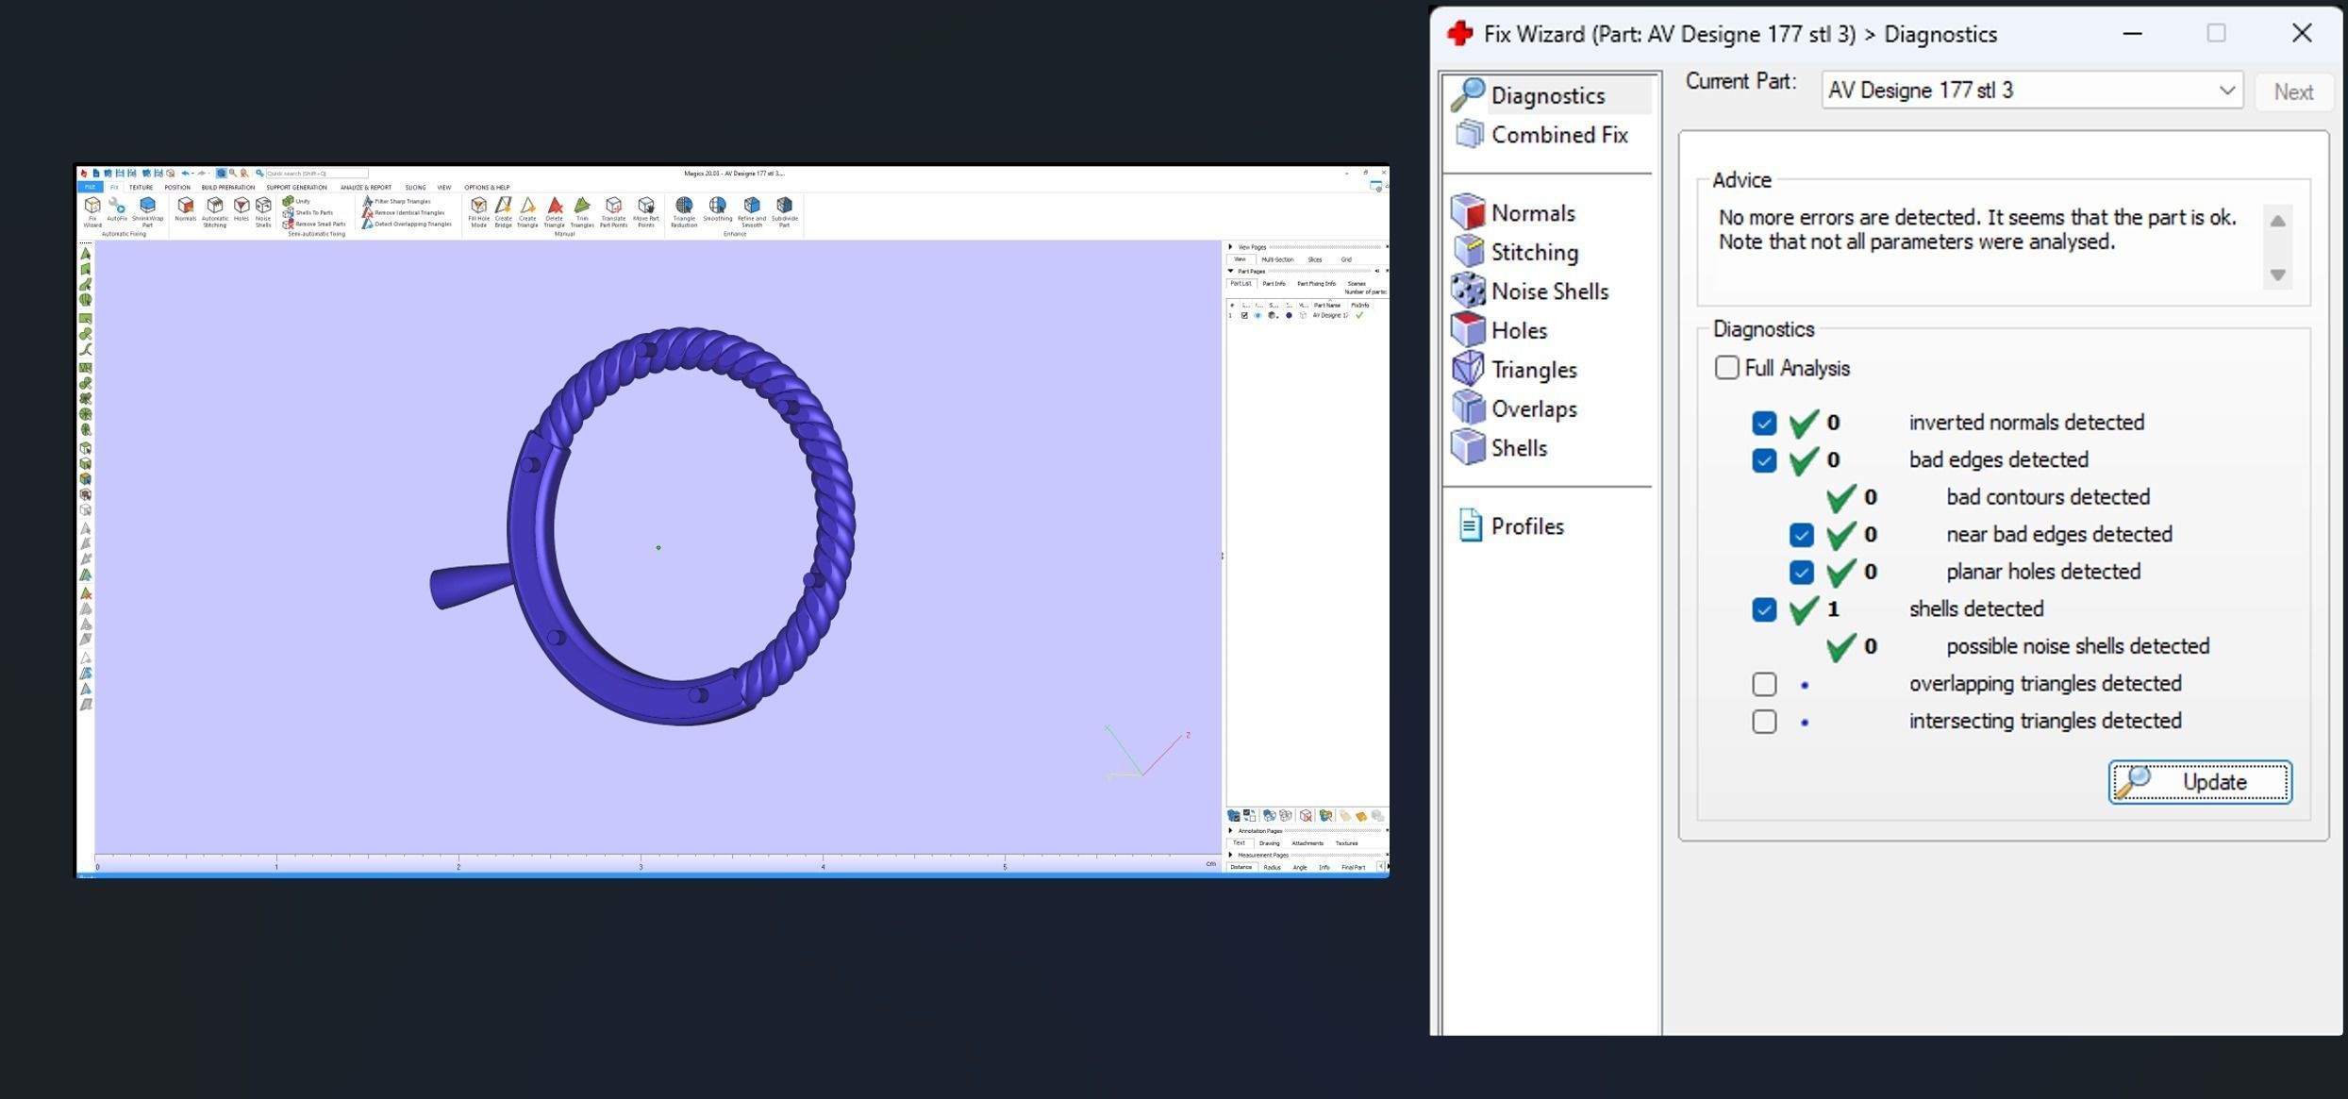Open the Current Part dropdown
The image size is (2348, 1099).
point(2226,91)
